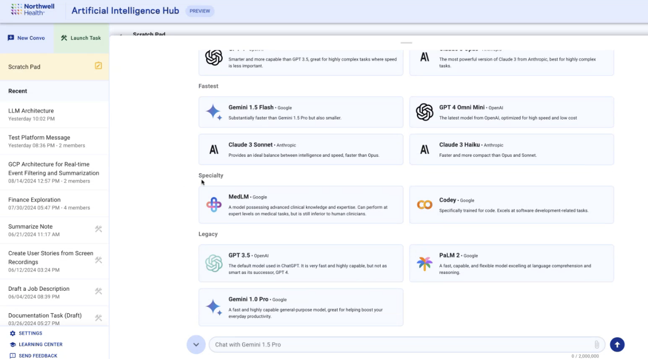The image size is (648, 359).
Task: Click the sheet handle bar above the model list
Action: (406, 43)
